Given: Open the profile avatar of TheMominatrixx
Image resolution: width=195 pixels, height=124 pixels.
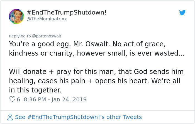Looking at the screenshot, I should click(x=16, y=16).
